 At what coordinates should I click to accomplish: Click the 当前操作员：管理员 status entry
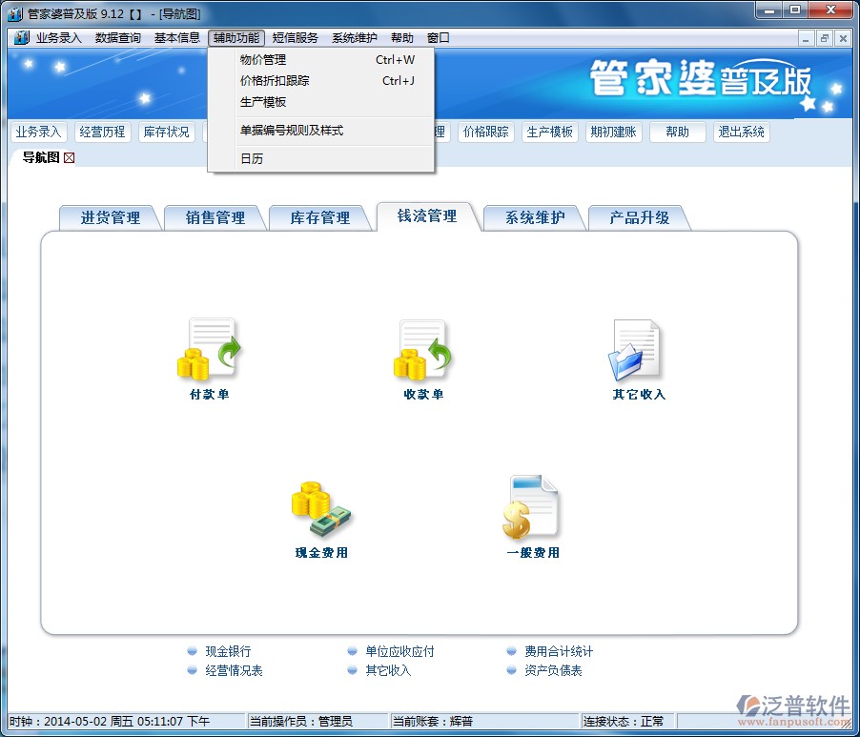click(x=317, y=721)
